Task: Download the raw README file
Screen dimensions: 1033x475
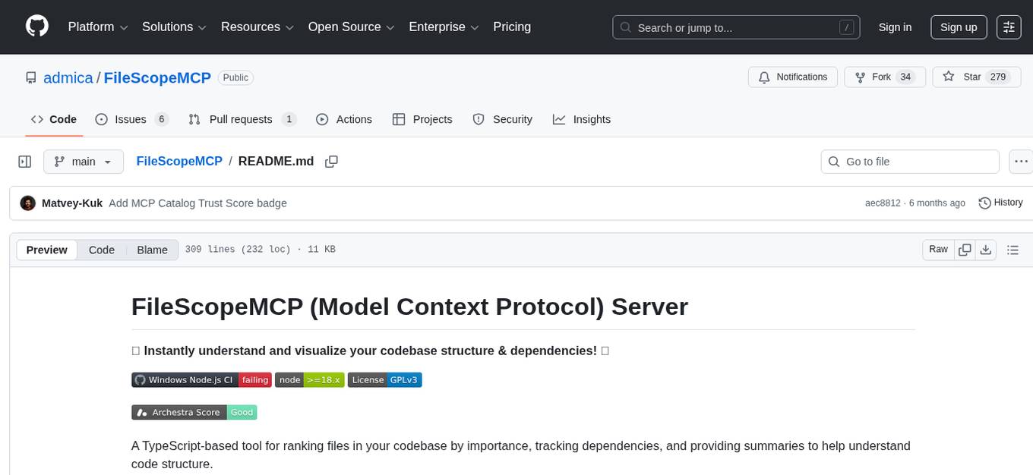Action: point(986,249)
